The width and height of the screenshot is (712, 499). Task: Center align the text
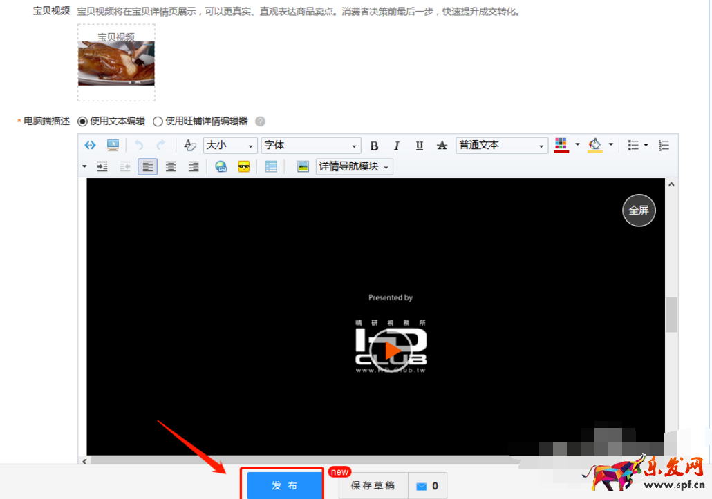[171, 166]
